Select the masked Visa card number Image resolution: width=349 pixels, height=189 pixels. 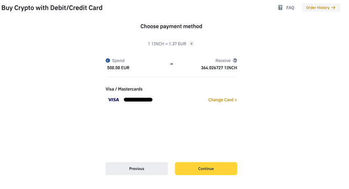138,100
